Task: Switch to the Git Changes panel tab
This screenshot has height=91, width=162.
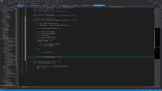Action: point(14,87)
